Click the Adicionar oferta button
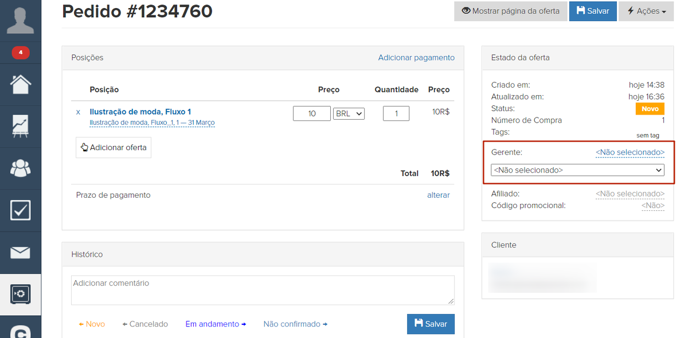The width and height of the screenshot is (688, 338). tap(114, 147)
